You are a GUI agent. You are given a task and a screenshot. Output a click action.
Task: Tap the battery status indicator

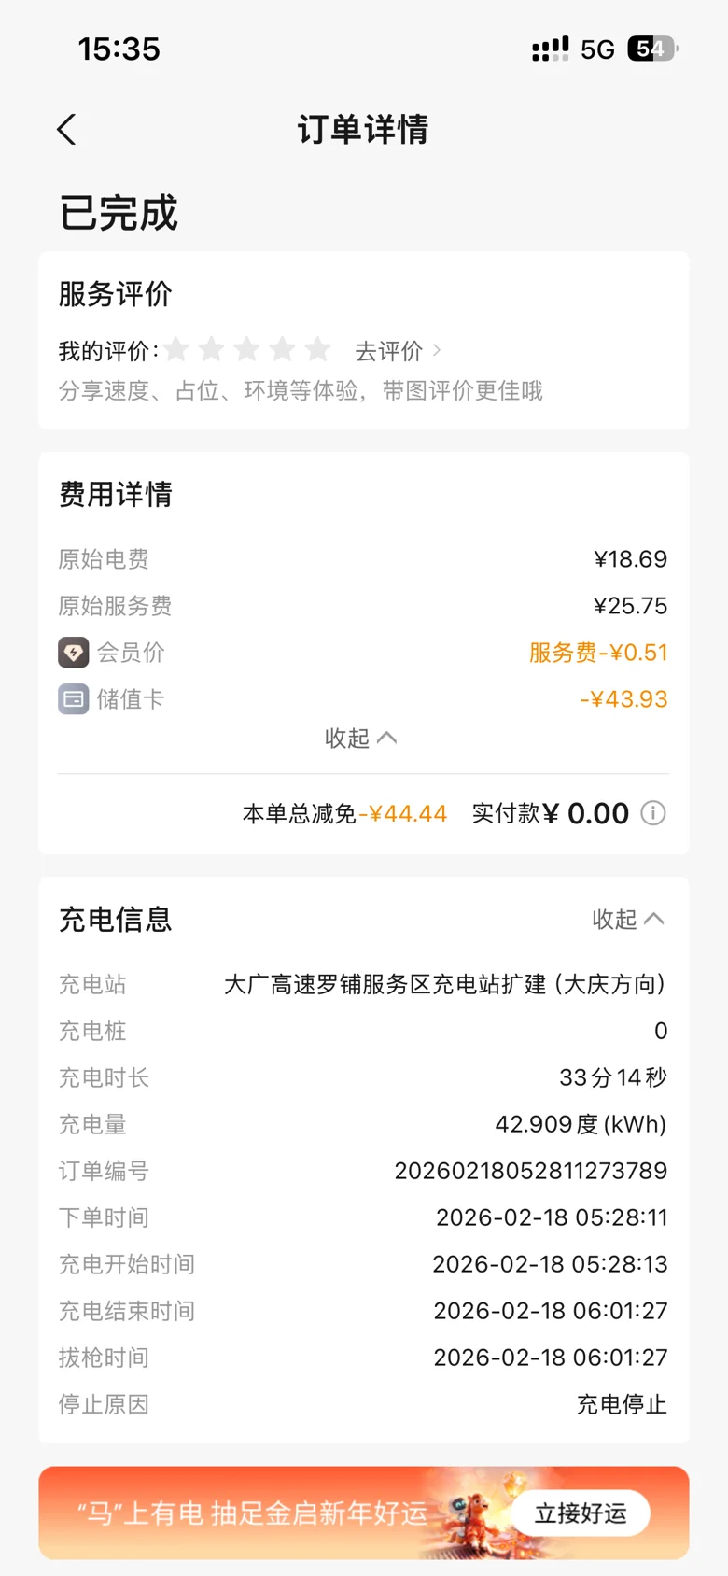pyautogui.click(x=651, y=49)
